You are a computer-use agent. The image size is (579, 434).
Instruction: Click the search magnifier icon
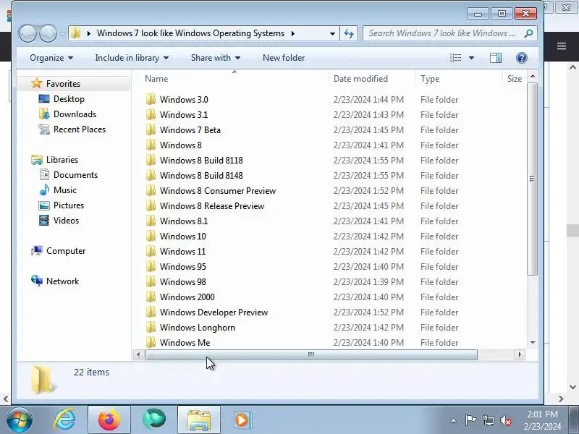(528, 33)
